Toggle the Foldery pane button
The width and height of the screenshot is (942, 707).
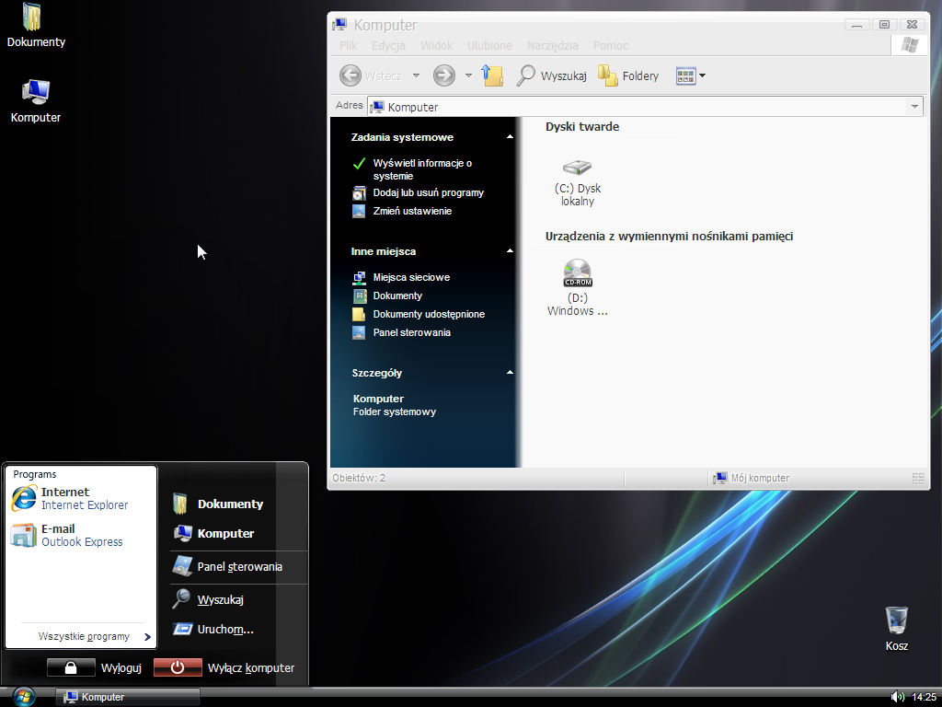(x=628, y=75)
